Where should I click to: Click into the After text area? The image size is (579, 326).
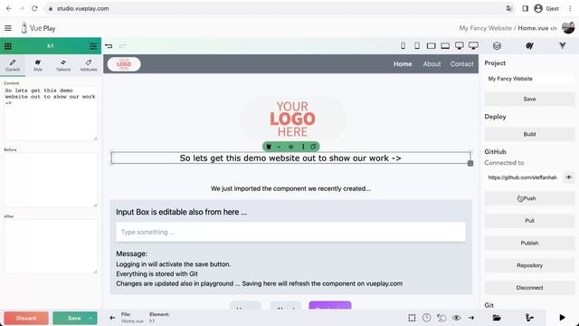[x=51, y=246]
